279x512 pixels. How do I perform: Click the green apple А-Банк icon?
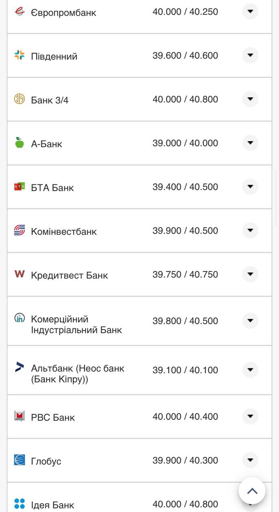19,143
